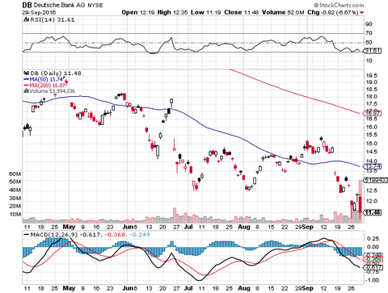This screenshot has height=293, width=388.
Task: Click the DB (Daily) 11.48 chart label
Action: [56, 73]
